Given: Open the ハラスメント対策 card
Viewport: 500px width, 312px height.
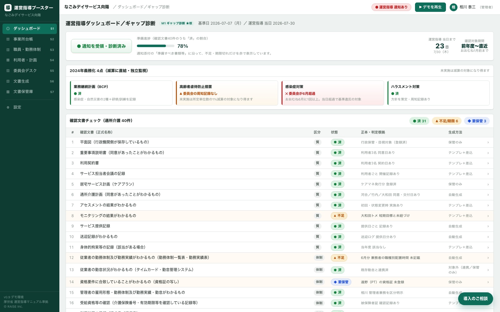Looking at the screenshot, I should (438, 93).
